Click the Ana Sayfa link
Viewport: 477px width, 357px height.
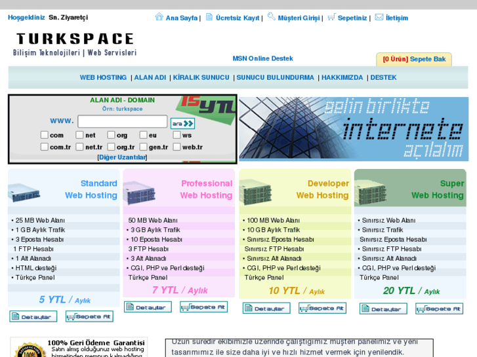pyautogui.click(x=182, y=18)
